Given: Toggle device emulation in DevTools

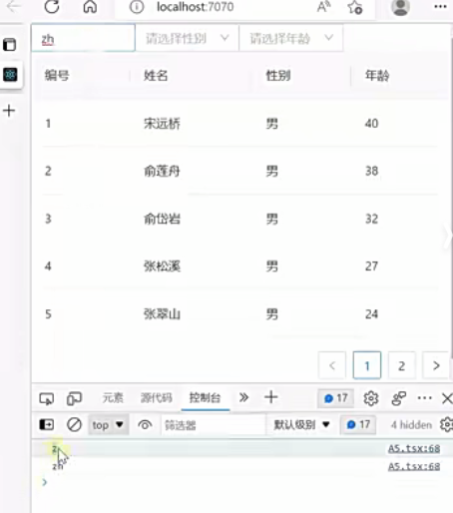Looking at the screenshot, I should [74, 398].
